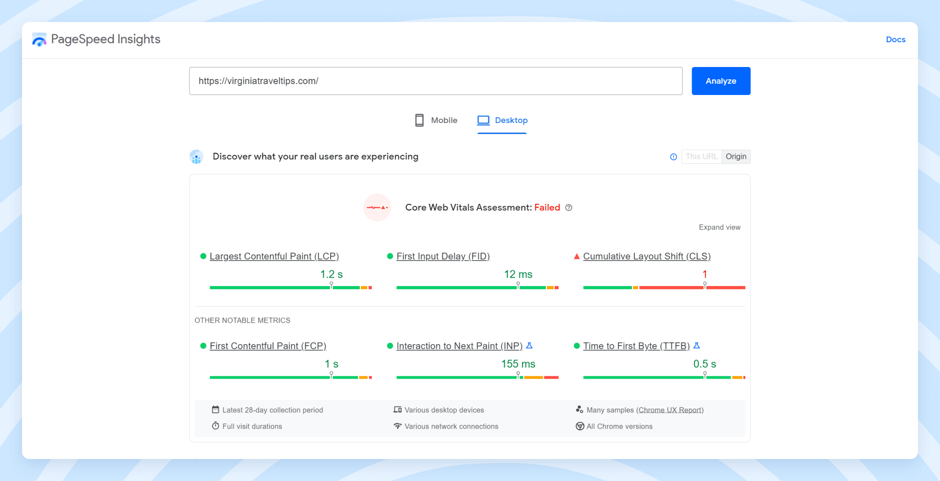Click Discover what your real users heading
Image resolution: width=940 pixels, height=481 pixels.
pyautogui.click(x=316, y=157)
